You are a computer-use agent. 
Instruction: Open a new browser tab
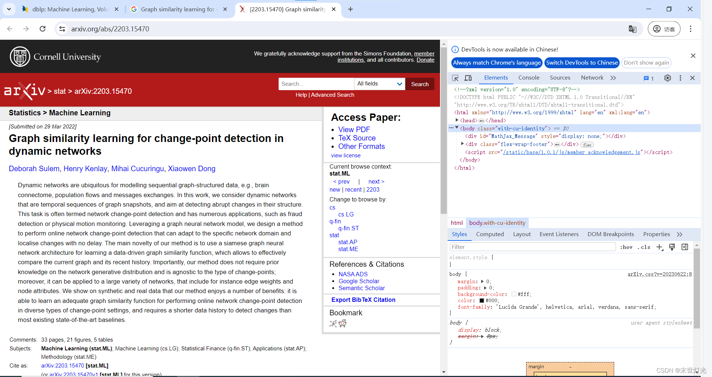point(351,9)
